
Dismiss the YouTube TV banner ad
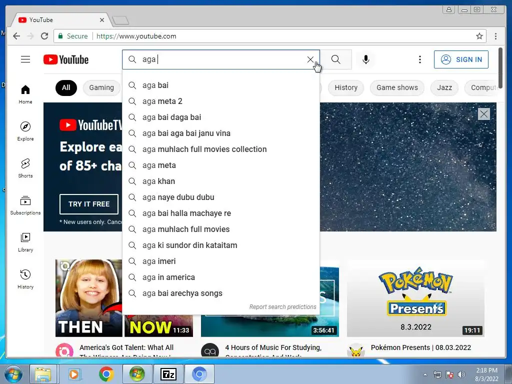point(483,114)
